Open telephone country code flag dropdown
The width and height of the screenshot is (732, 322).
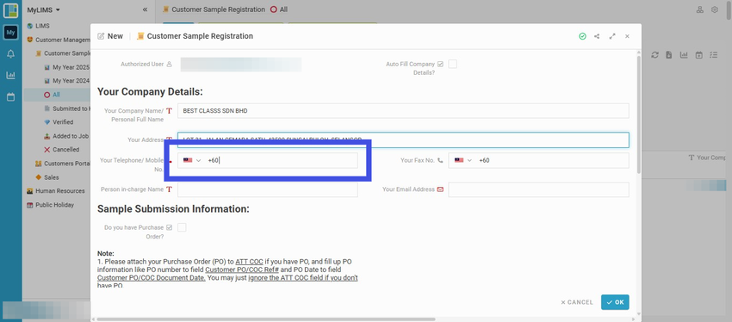point(192,160)
